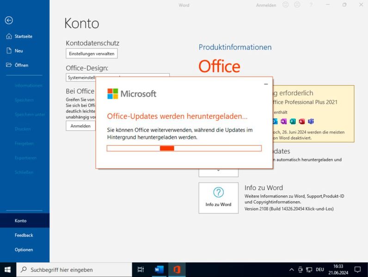This screenshot has height=277, width=368.
Task: Select the Konto sidebar item
Action: coord(25,221)
